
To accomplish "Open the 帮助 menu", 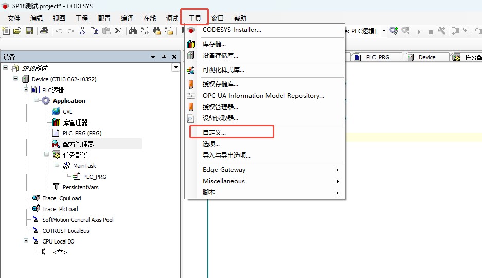I will point(240,18).
